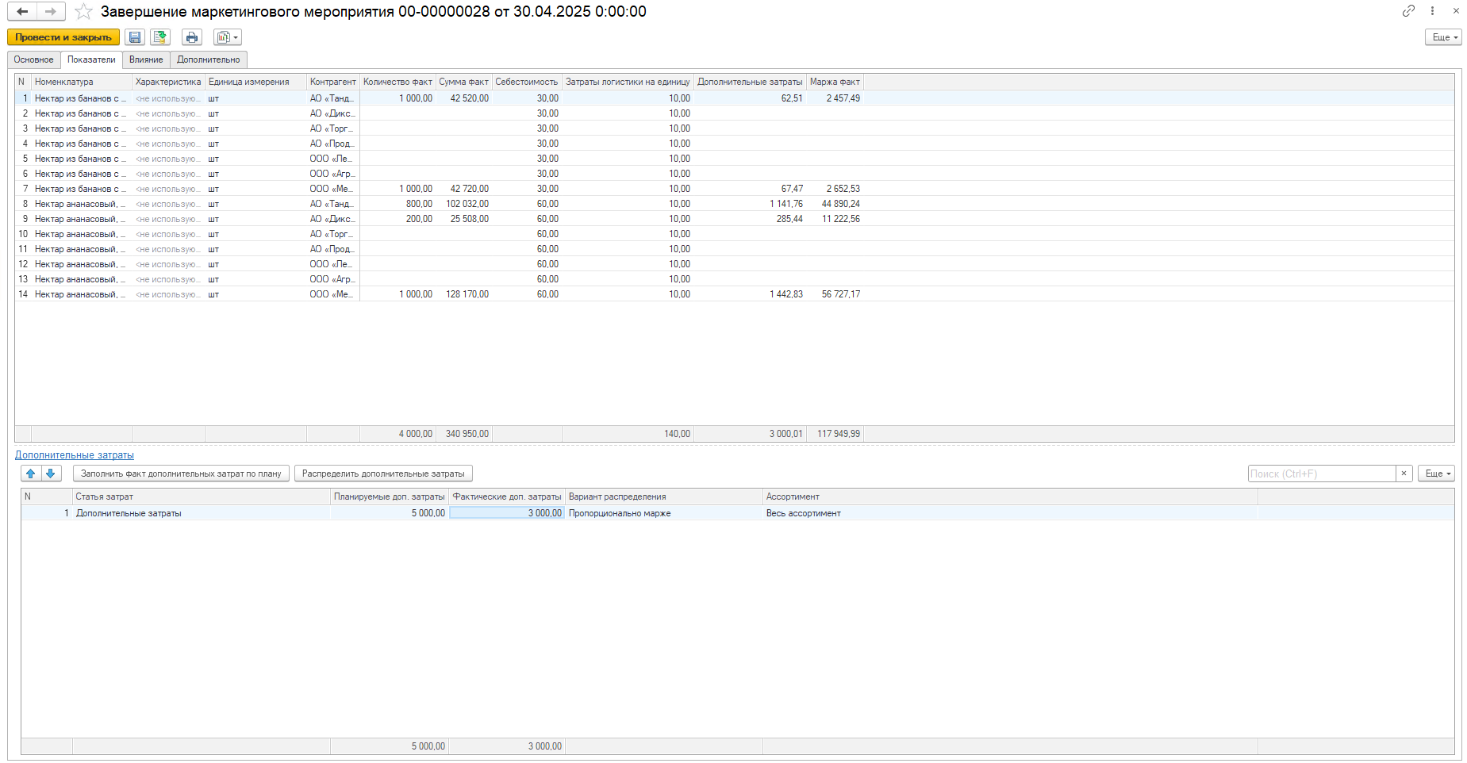Focus the Поиск (Ctrl+F) search field
This screenshot has height=763, width=1467.
1321,474
